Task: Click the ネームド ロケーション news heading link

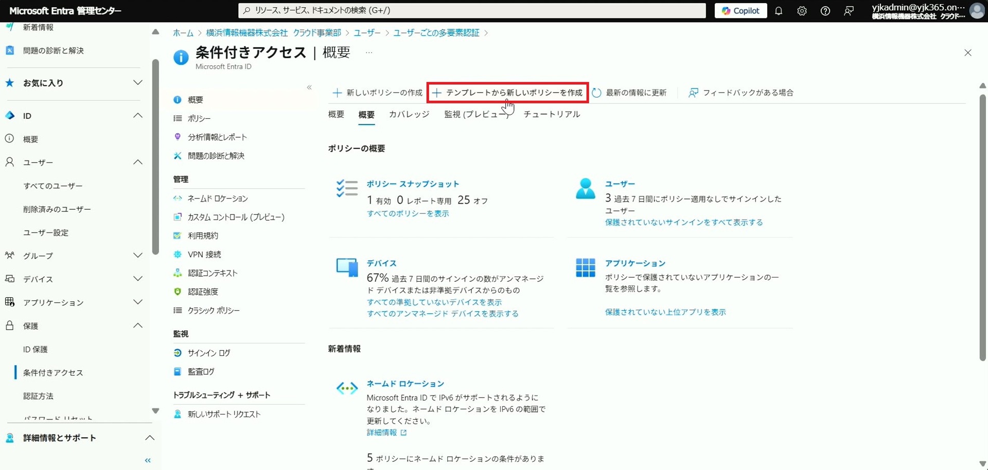Action: click(405, 384)
